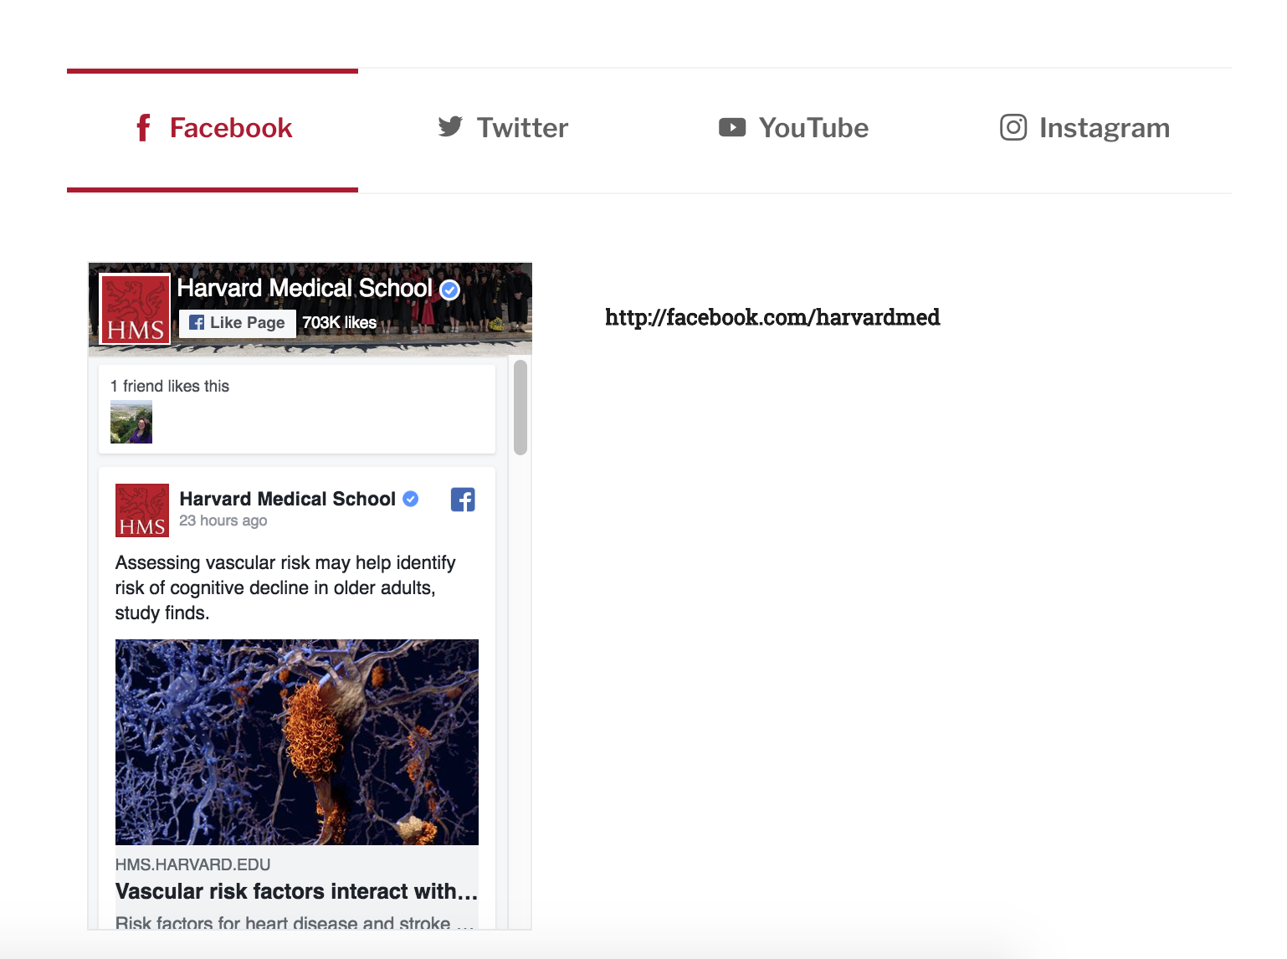
Task: Open the HMS logo in the page header
Action: click(136, 309)
